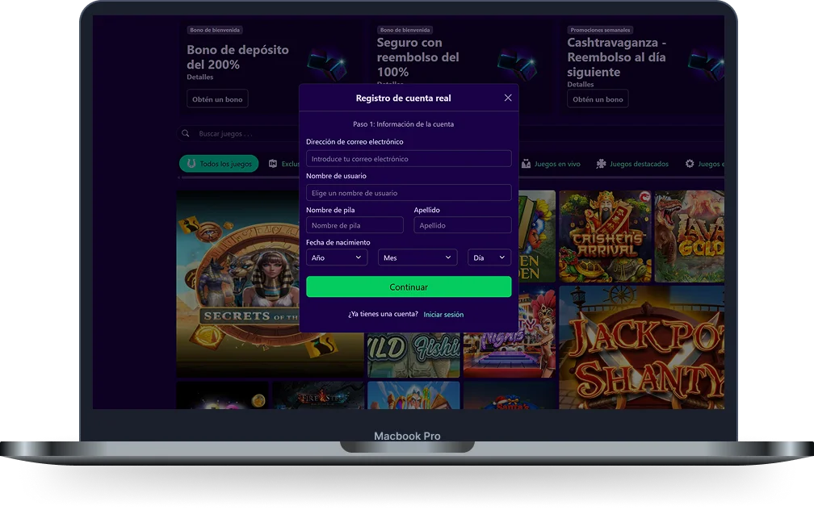Open the Fire Steel game thumbnail
This screenshot has width=814, height=510.
(x=318, y=395)
